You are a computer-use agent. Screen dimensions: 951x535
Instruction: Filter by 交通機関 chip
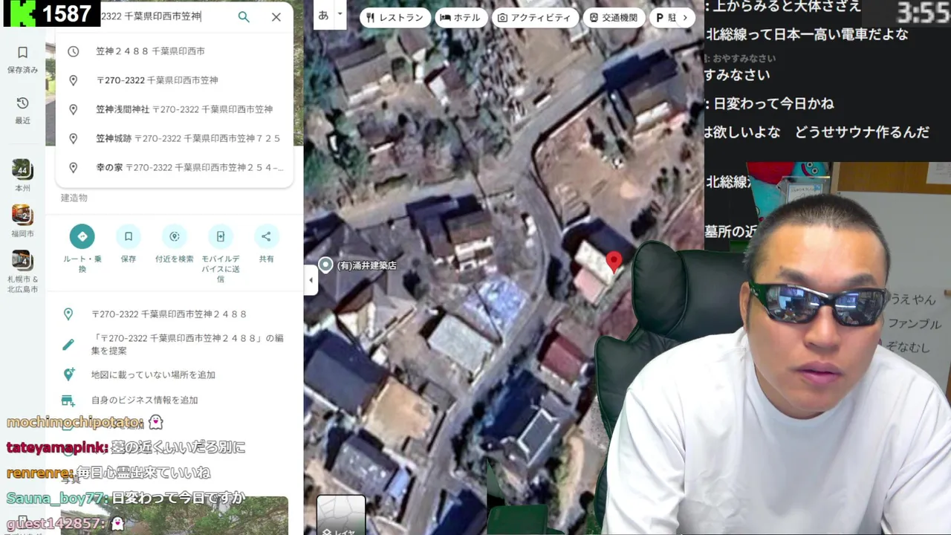click(x=614, y=18)
